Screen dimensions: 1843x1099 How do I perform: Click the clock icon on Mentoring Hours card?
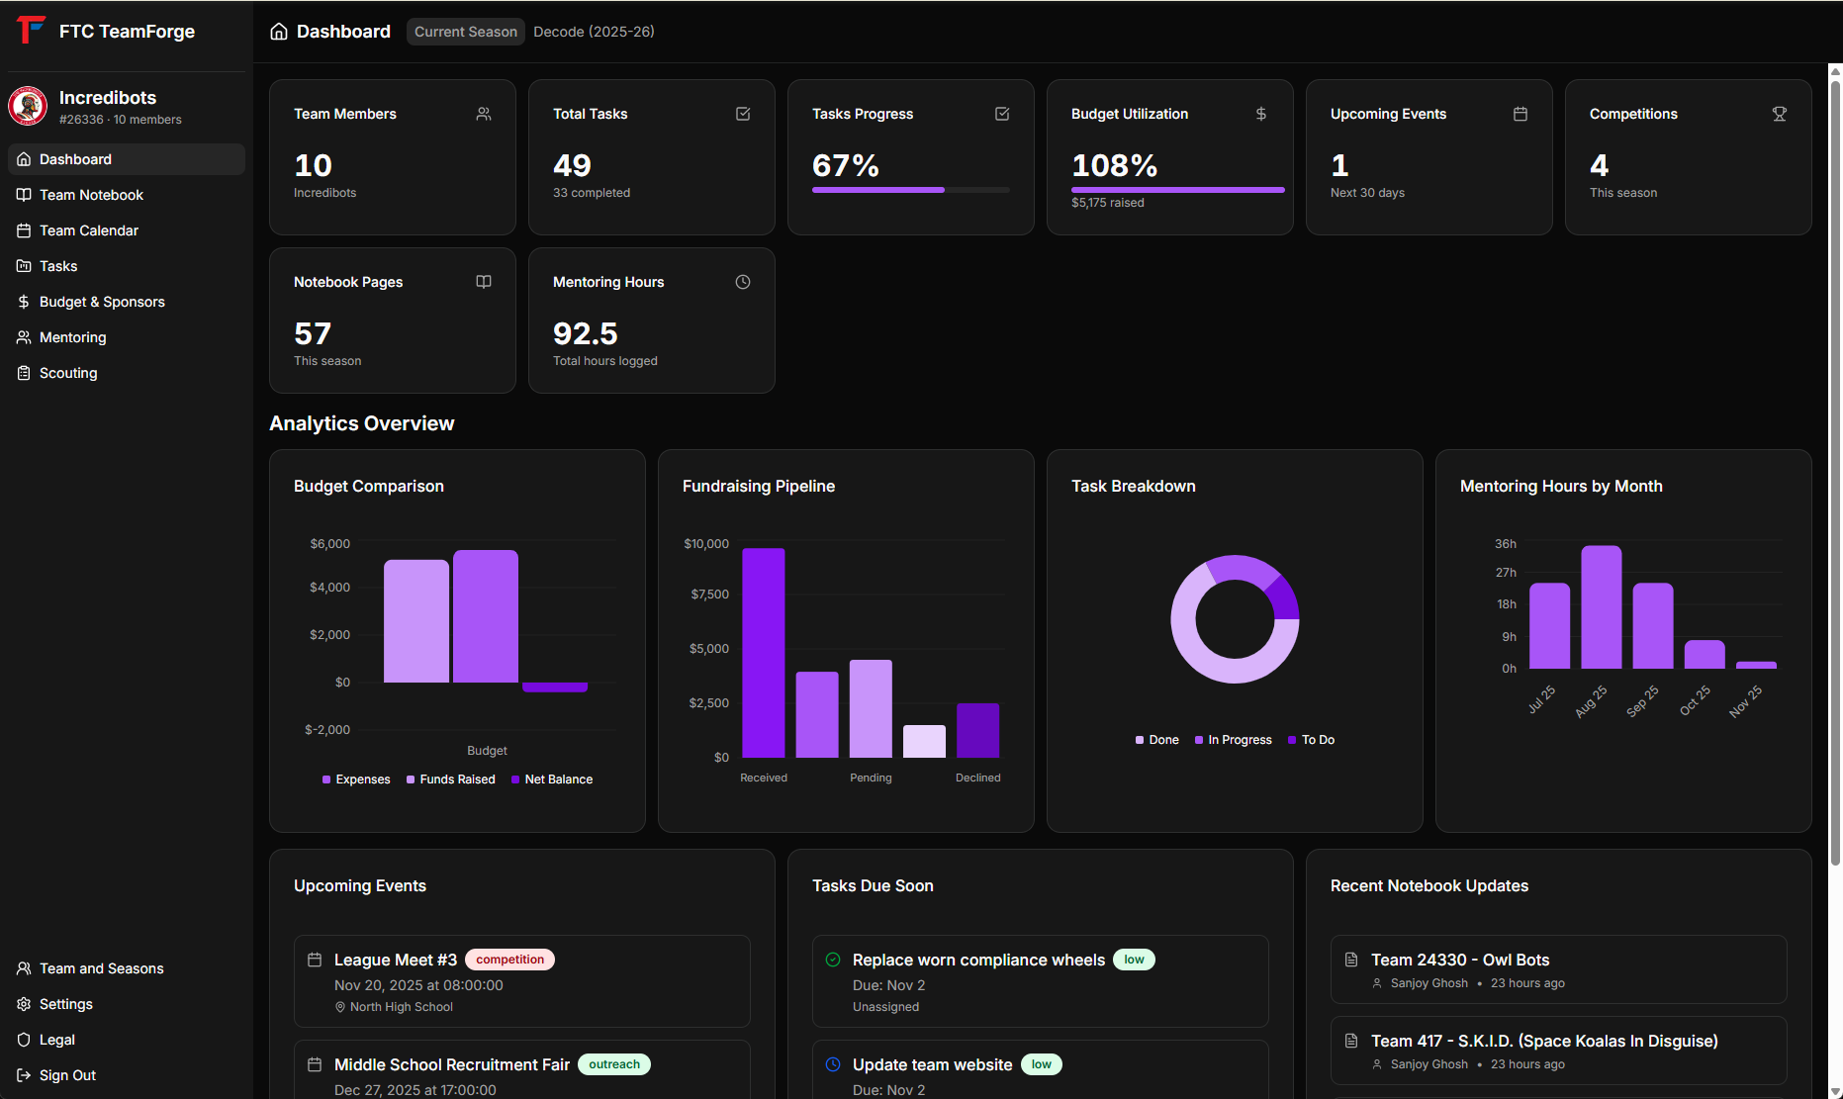coord(743,282)
